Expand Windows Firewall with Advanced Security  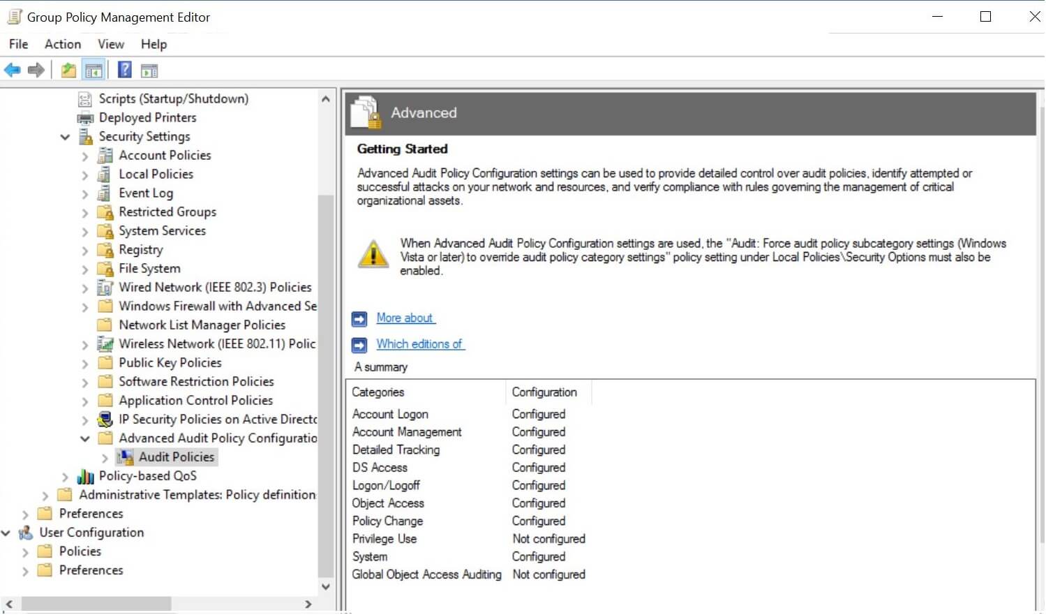(x=85, y=306)
